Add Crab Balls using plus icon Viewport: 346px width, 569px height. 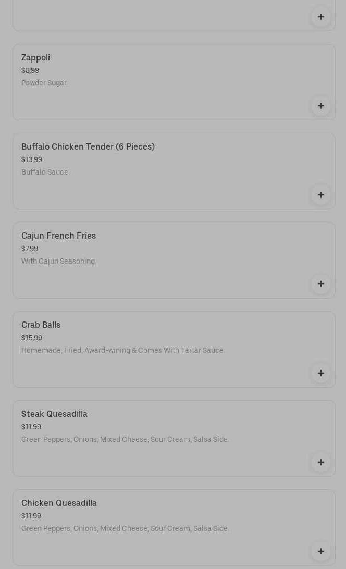pyautogui.click(x=320, y=373)
